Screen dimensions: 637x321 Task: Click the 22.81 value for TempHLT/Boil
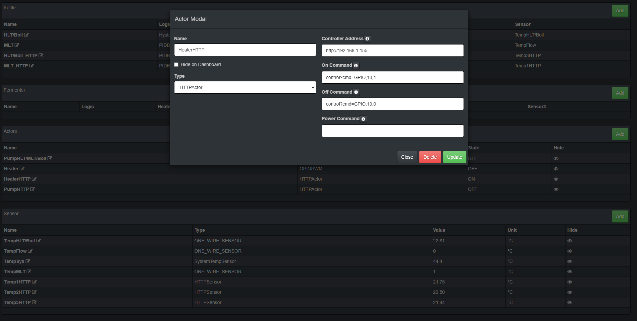coord(439,241)
